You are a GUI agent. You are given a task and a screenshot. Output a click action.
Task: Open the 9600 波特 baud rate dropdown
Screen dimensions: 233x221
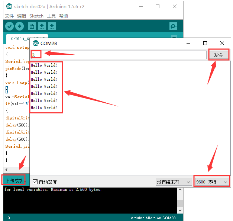coord(212,182)
